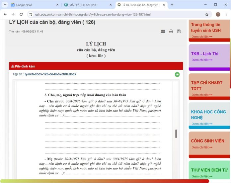Open a new browser tab
Screen dimensions: 231x183
(172, 5)
